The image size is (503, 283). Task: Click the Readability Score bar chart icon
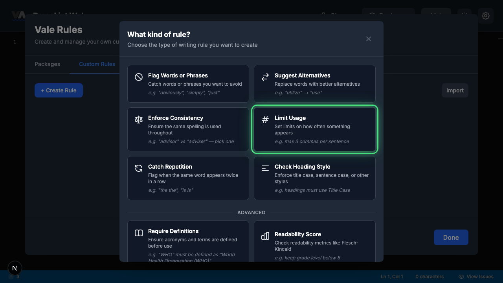265,236
